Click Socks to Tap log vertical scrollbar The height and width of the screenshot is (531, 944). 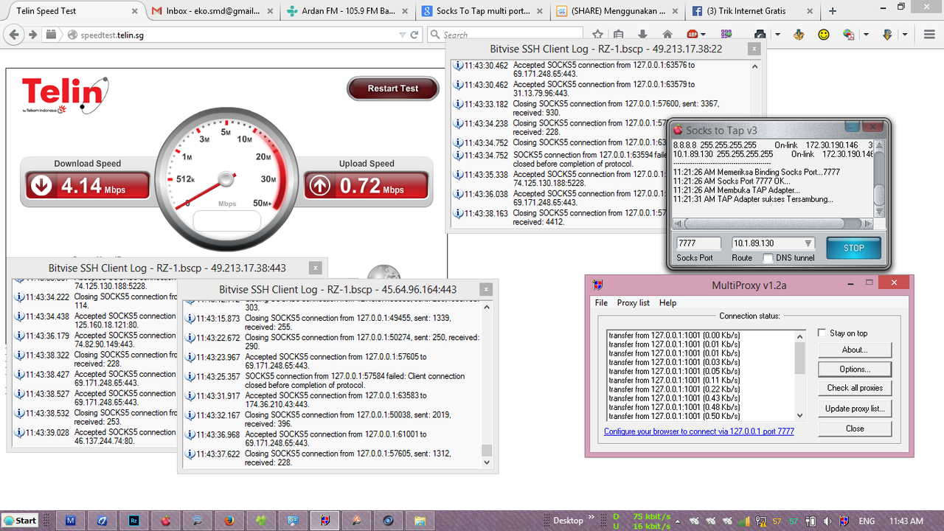pyautogui.click(x=879, y=178)
